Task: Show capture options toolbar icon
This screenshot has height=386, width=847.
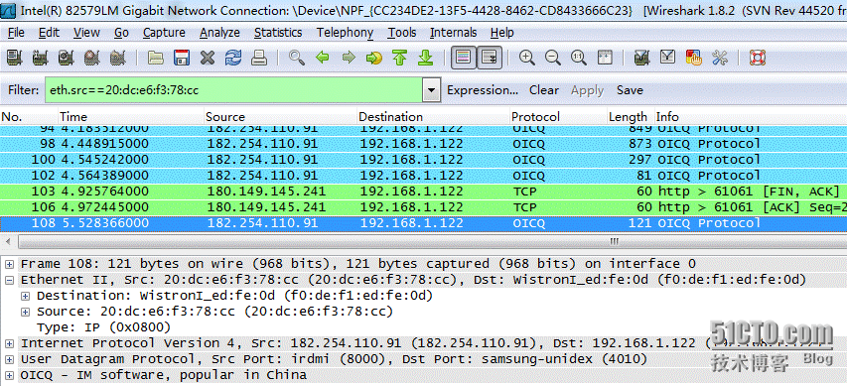Action: (x=41, y=58)
